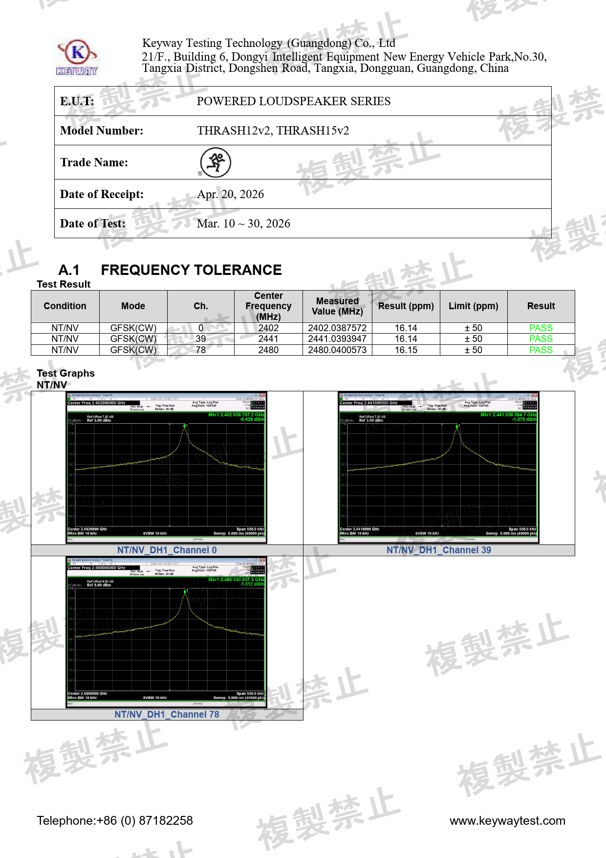Click the Keyway company logo
The width and height of the screenshot is (606, 858).
[77, 58]
